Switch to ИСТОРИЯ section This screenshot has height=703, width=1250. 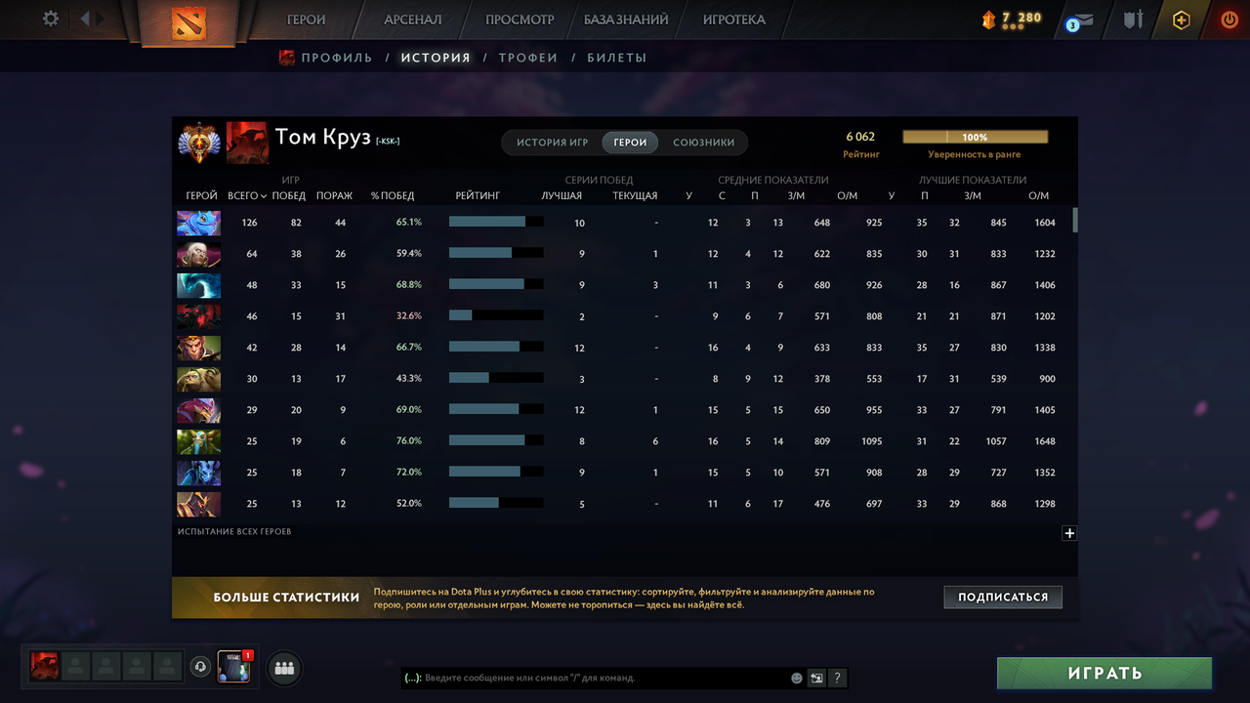point(436,58)
